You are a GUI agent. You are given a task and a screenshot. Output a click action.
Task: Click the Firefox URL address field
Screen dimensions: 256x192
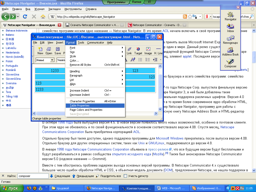coord(119,17)
